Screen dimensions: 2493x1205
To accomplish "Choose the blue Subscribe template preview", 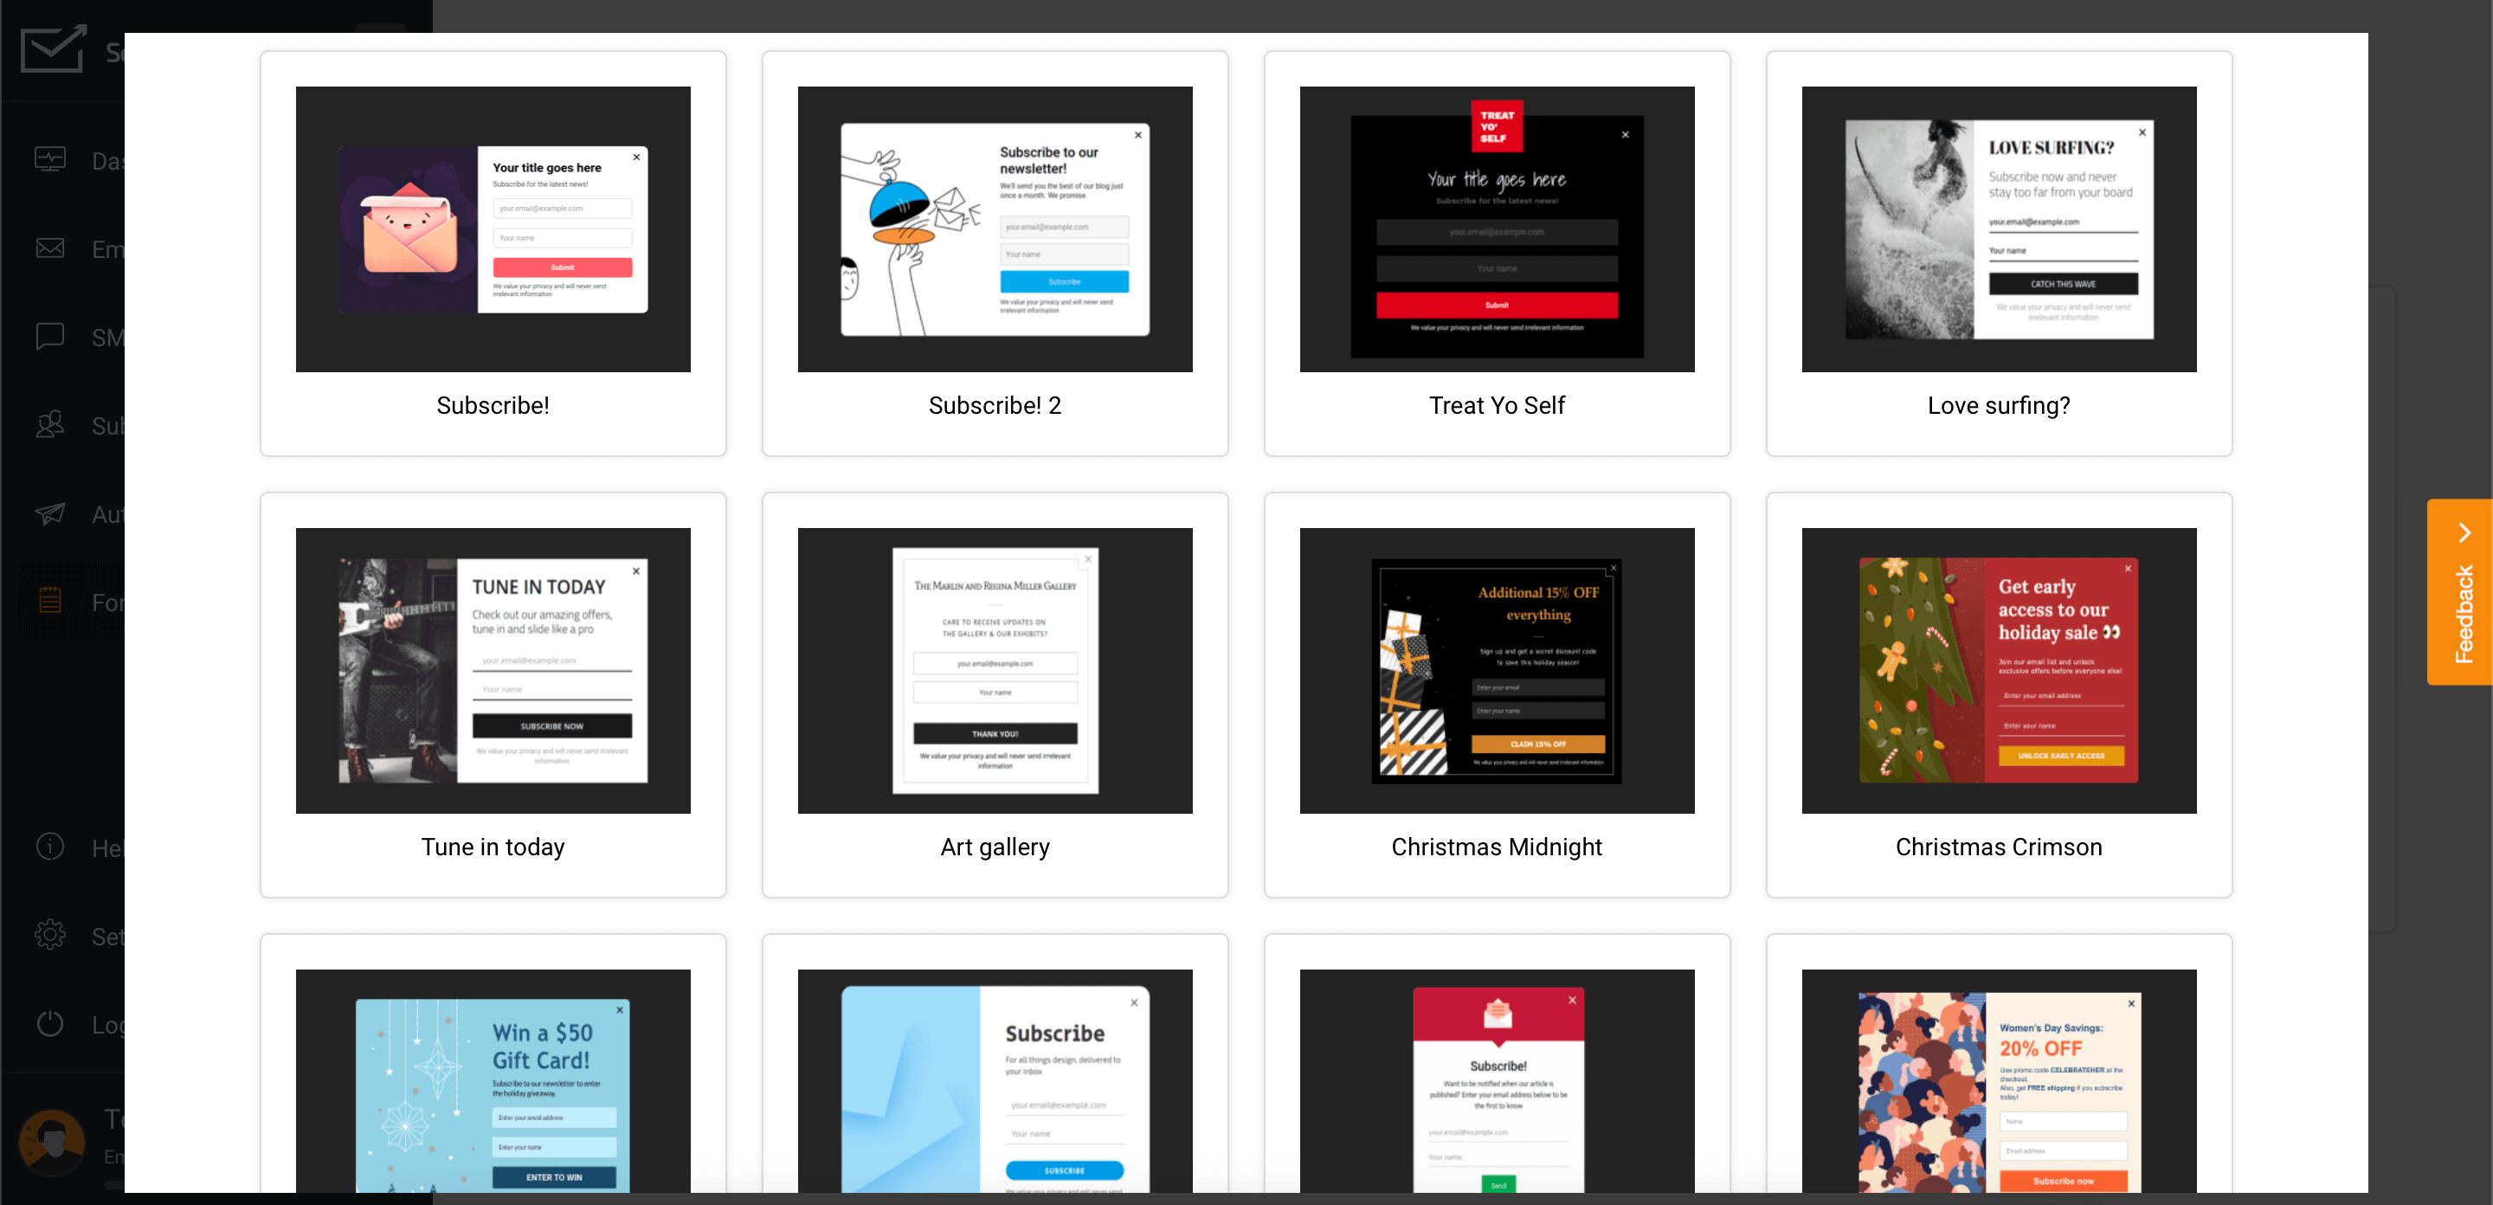I will (995, 1081).
